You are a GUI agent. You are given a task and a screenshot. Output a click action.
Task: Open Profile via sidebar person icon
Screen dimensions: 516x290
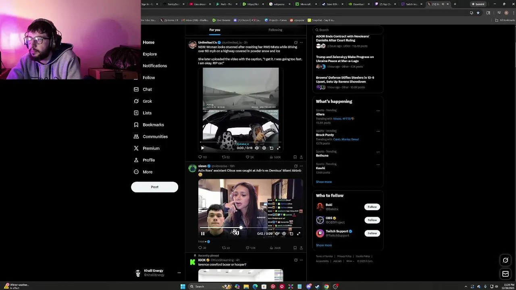coord(136,160)
